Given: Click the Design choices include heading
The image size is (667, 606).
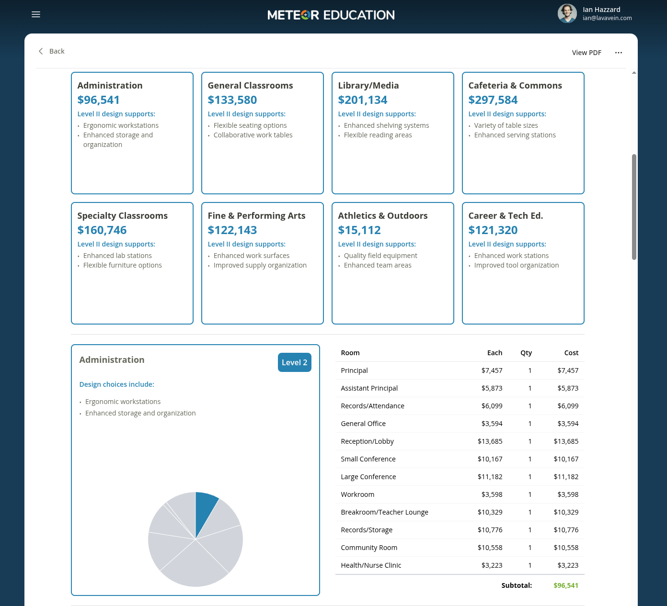Looking at the screenshot, I should coord(117,384).
